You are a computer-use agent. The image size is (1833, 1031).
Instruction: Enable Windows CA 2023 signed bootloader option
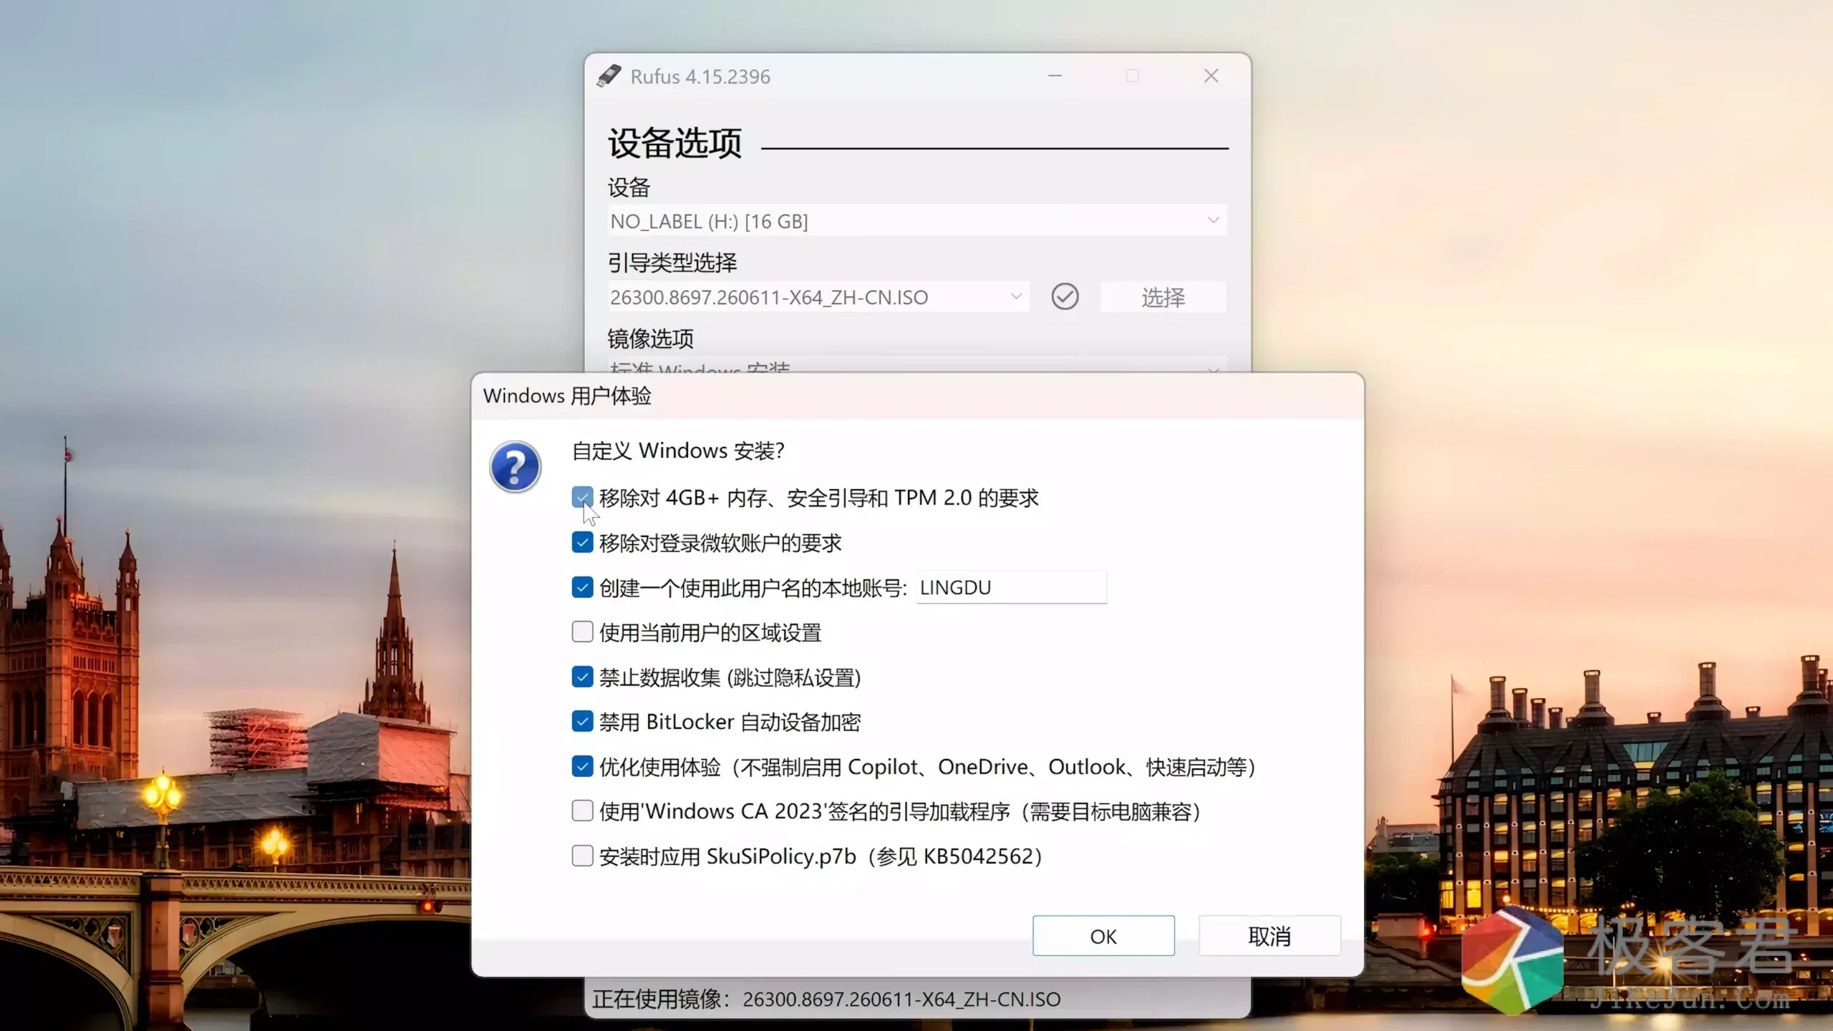click(x=582, y=810)
